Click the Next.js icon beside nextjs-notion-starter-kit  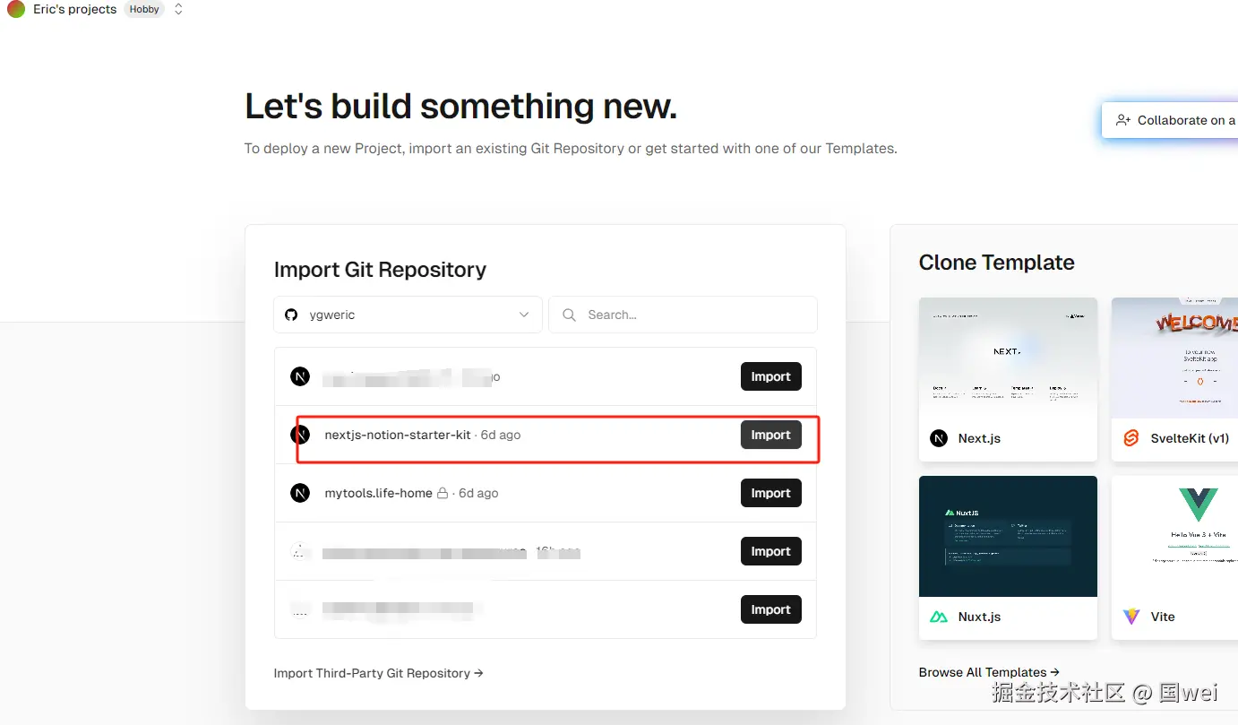(x=300, y=435)
